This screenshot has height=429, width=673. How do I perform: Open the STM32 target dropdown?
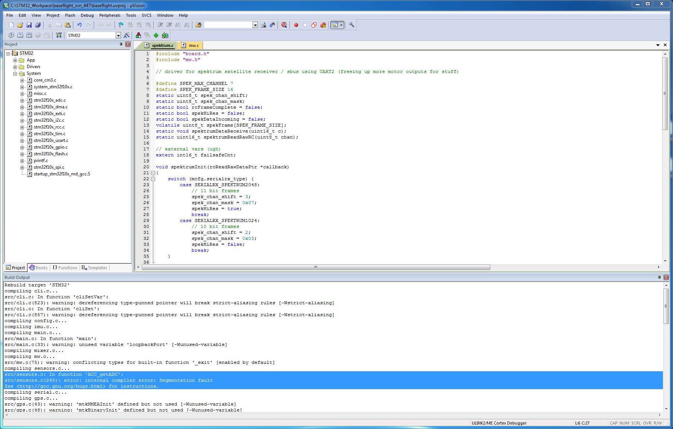point(118,35)
